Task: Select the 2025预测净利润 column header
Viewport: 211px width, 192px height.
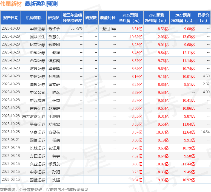Action: 130,18
